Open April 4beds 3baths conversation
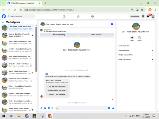 [17, 57]
